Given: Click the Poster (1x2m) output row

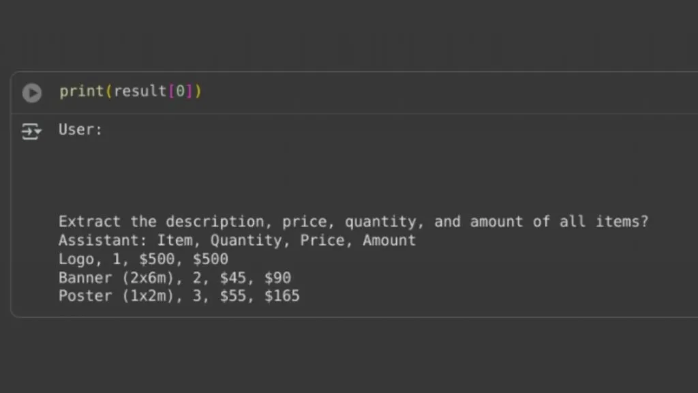Looking at the screenshot, I should coord(179,296).
